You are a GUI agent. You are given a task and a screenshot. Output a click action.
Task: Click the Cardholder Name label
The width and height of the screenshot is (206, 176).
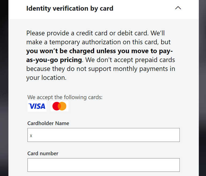(48, 123)
